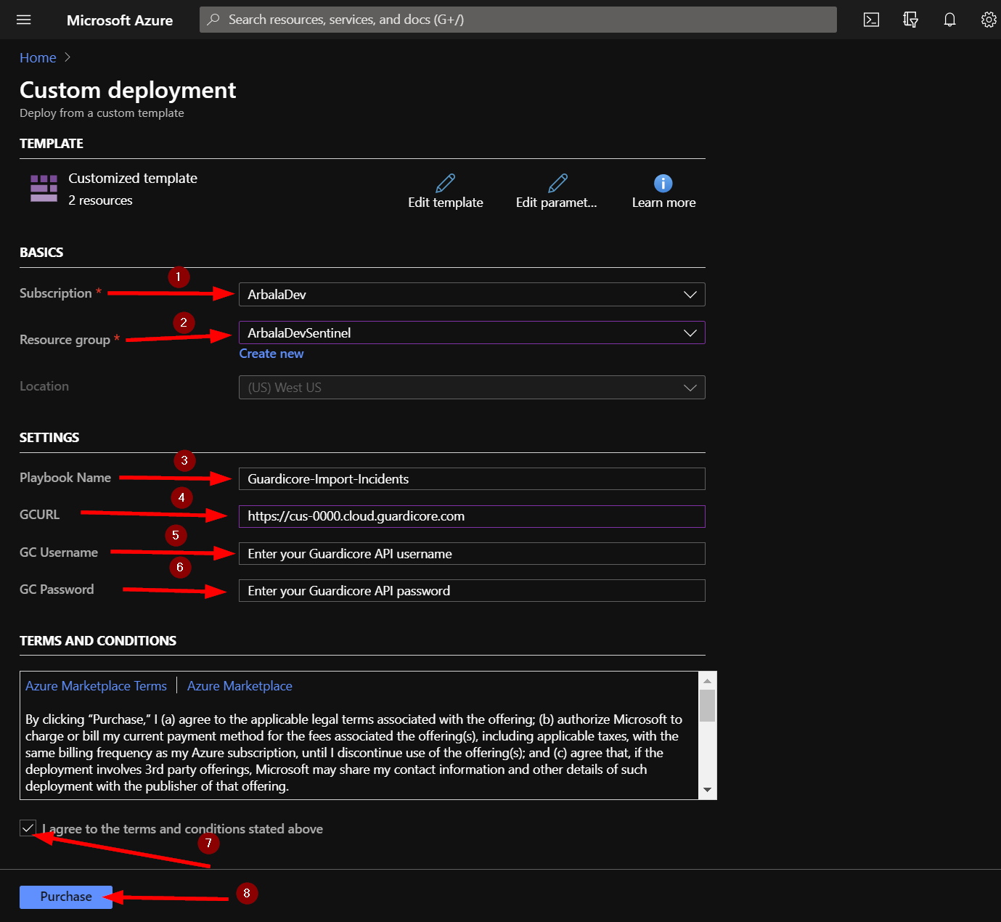The image size is (1001, 922).
Task: Open Cloud Shell from the top bar
Action: tap(871, 20)
